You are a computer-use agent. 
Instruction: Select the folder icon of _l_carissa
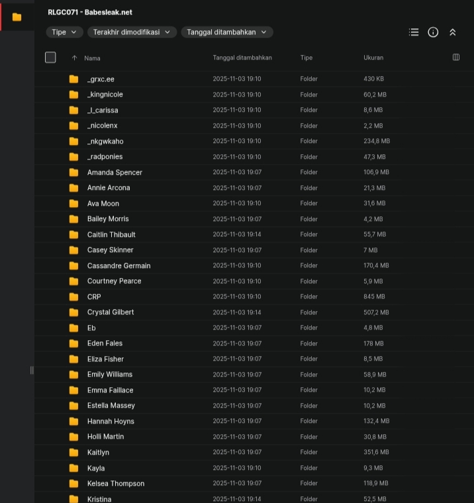[73, 110]
